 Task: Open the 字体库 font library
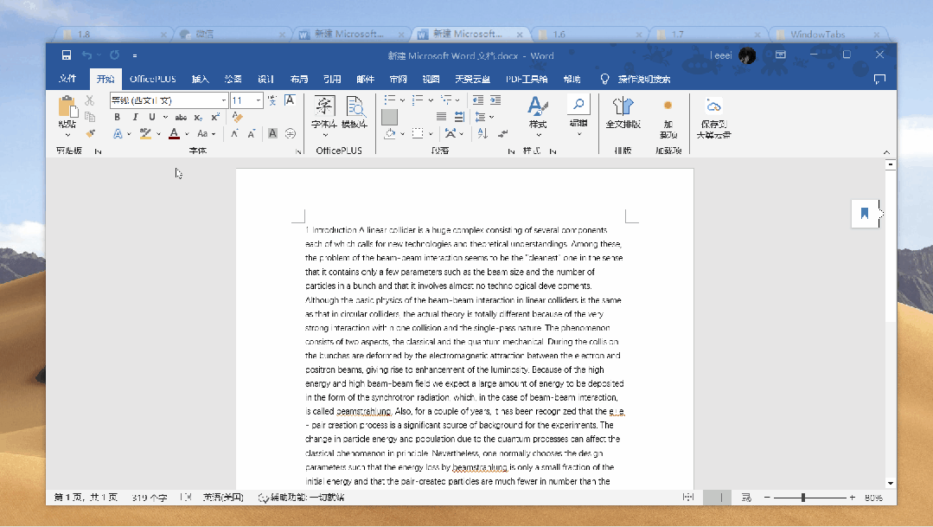pos(324,115)
